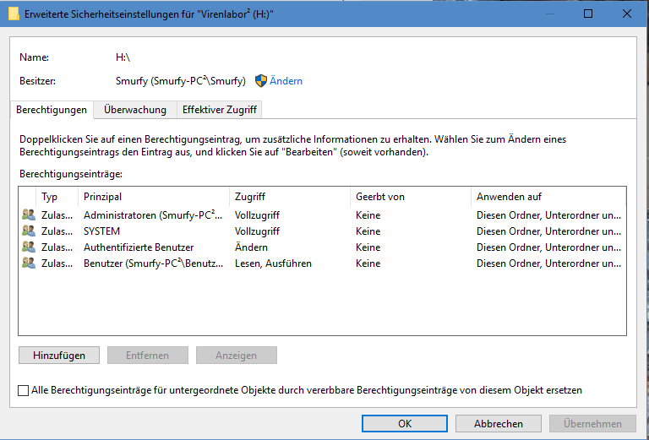The image size is (649, 440).
Task: Switch to the Überwachung tab
Action: coord(135,110)
